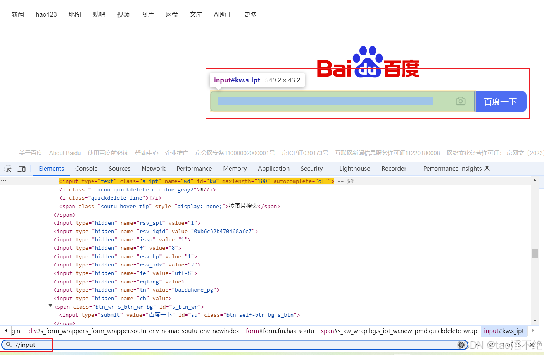Click the 京公网安备11000002000001号 footer link
Image resolution: width=544 pixels, height=355 pixels.
point(235,153)
